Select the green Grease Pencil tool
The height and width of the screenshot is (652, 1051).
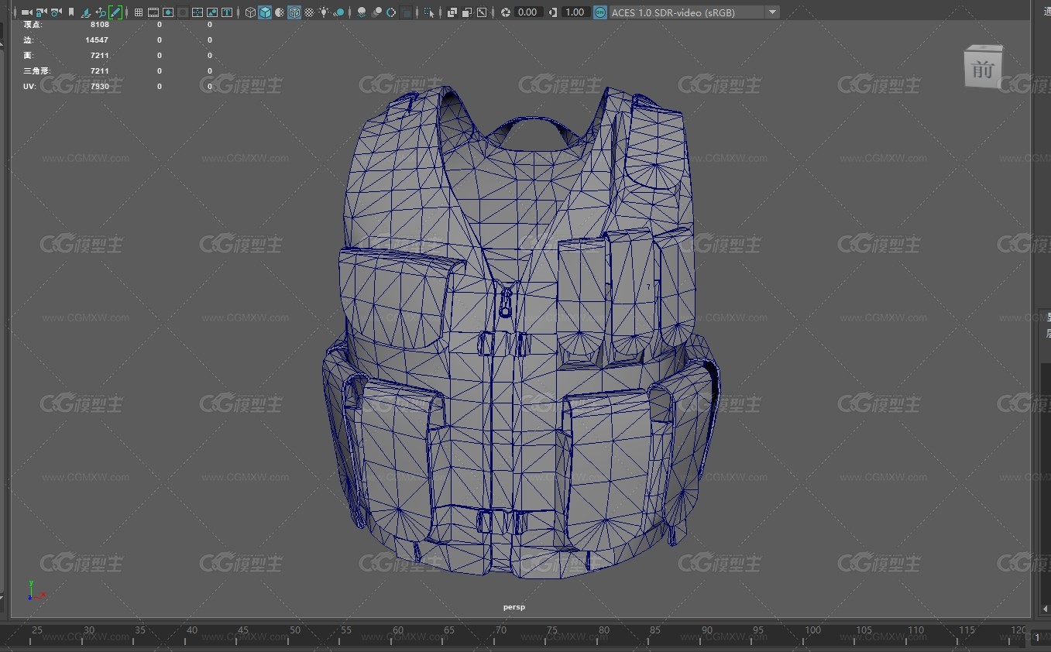115,12
